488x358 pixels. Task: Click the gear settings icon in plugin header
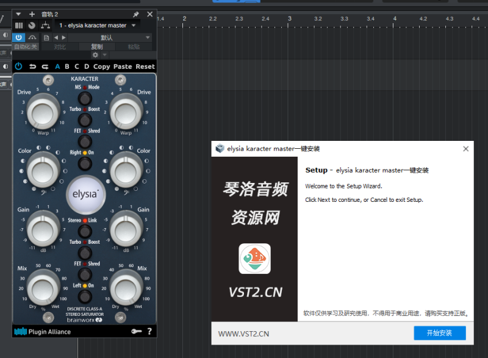click(x=96, y=55)
